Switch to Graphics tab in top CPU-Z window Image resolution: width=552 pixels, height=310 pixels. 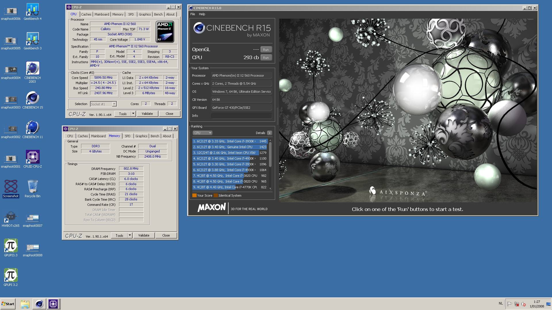pyautogui.click(x=145, y=14)
